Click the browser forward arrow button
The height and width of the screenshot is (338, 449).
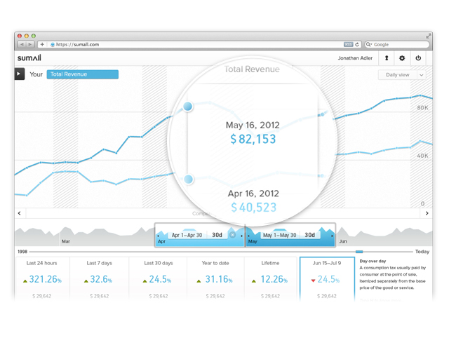[x=30, y=44]
